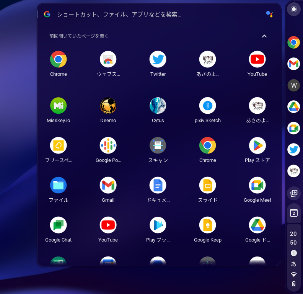Open Wi-Fi status in system tray
The height and width of the screenshot is (294, 303).
pyautogui.click(x=294, y=274)
